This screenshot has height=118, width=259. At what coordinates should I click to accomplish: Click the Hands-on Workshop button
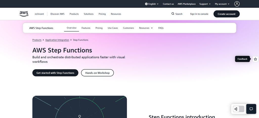coord(97,73)
